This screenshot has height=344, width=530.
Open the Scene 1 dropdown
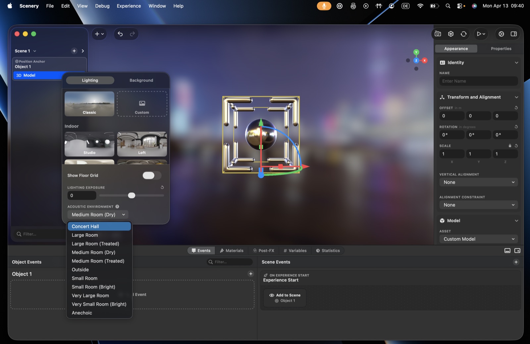(26, 51)
